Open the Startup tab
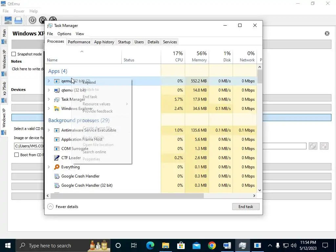The image size is (336, 252). pyautogui.click(x=124, y=42)
